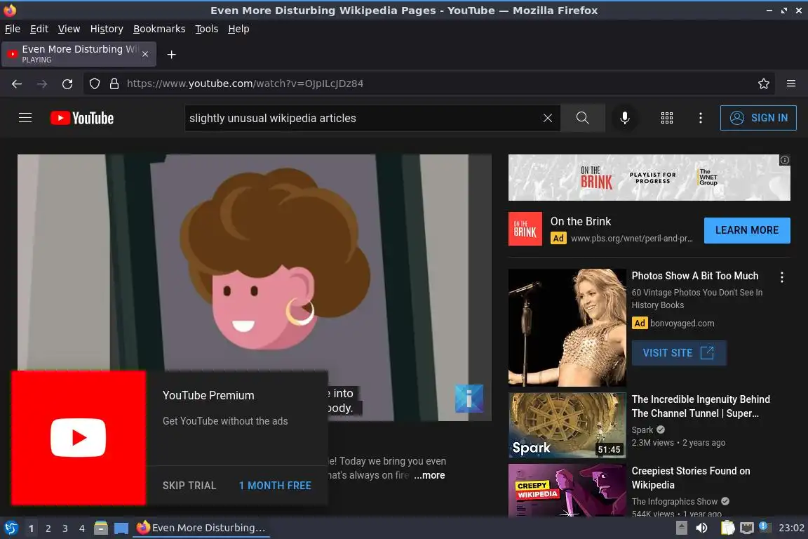Run search with the magnifying glass button
Image resolution: width=808 pixels, height=539 pixels.
point(582,118)
